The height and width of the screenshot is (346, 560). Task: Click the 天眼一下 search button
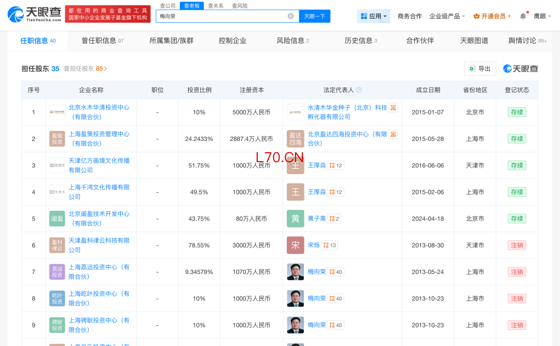(x=314, y=16)
